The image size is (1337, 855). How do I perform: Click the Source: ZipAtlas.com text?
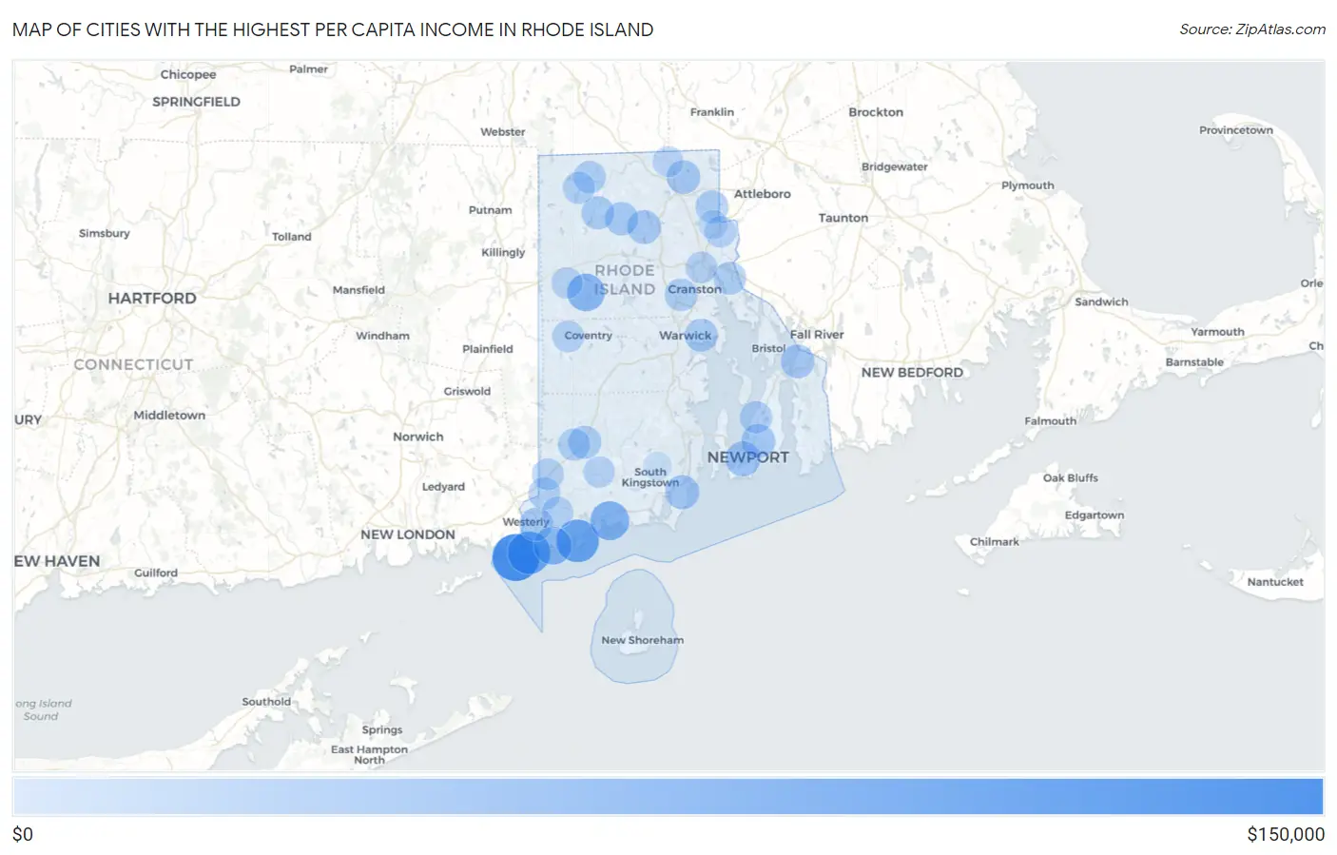tap(1252, 29)
